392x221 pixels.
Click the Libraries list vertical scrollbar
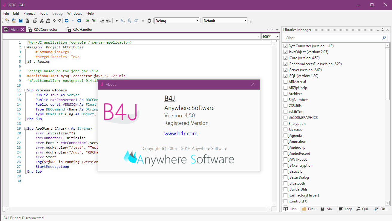(x=388, y=74)
